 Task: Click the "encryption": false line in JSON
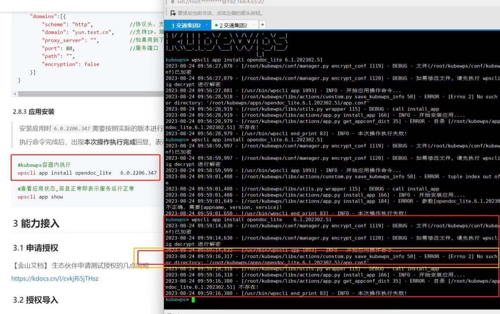(x=71, y=64)
